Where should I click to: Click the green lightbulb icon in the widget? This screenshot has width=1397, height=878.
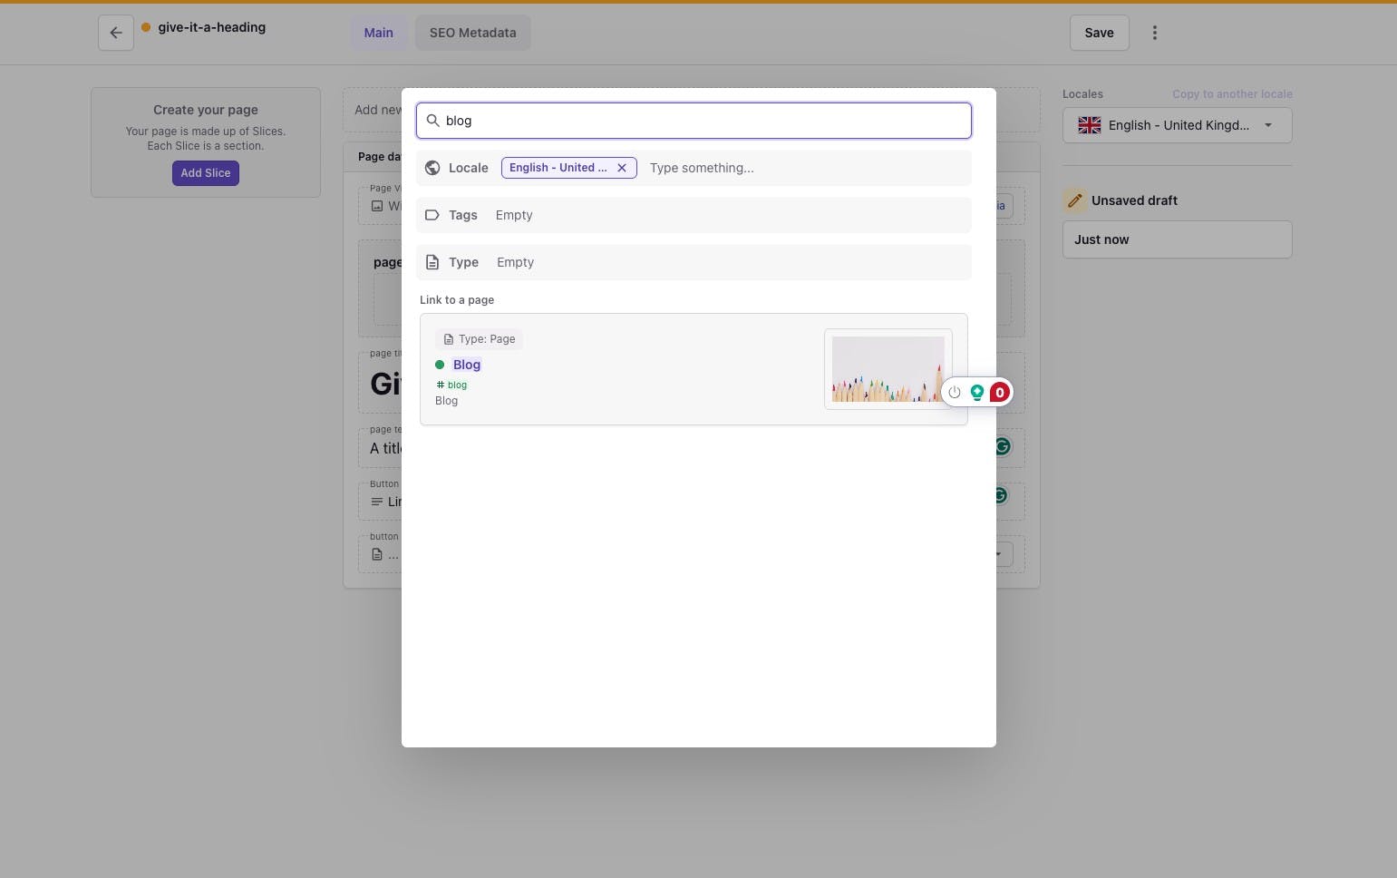977,393
